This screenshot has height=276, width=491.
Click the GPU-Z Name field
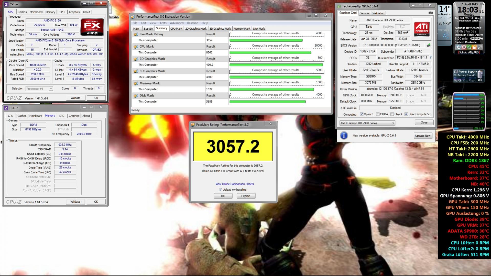coord(384,20)
